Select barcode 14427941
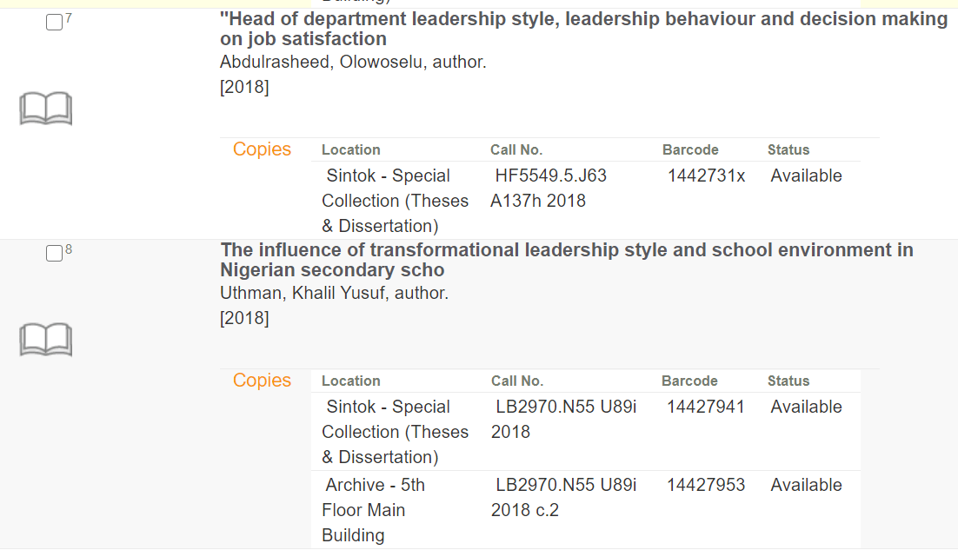Image resolution: width=958 pixels, height=550 pixels. tap(705, 407)
